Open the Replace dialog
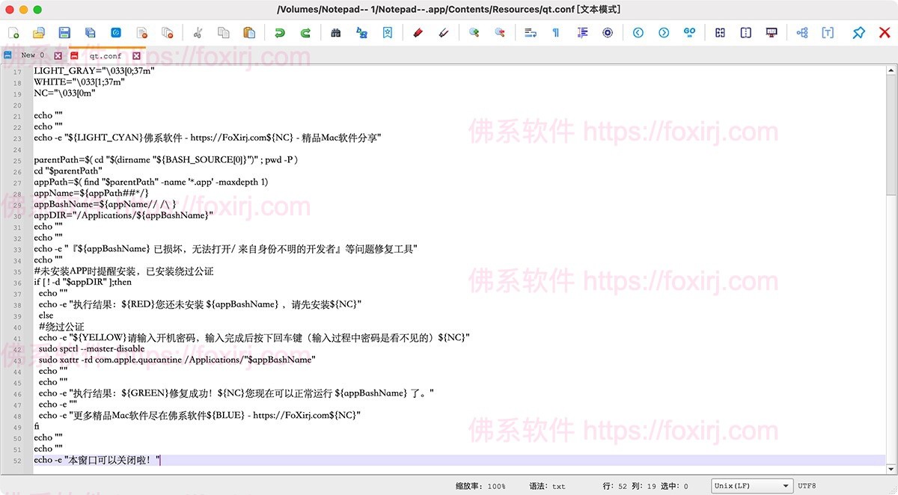This screenshot has height=495, width=898. [x=361, y=33]
